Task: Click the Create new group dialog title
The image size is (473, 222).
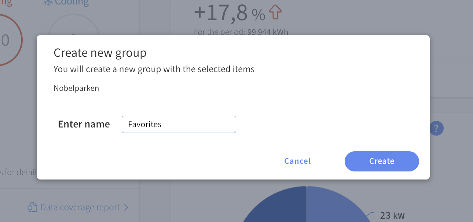Action: [100, 53]
